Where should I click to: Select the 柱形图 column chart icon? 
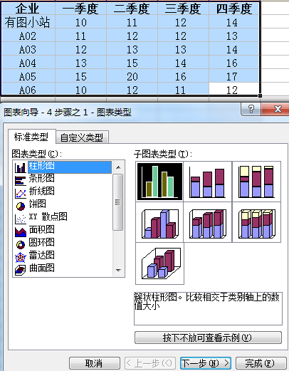pos(21,168)
